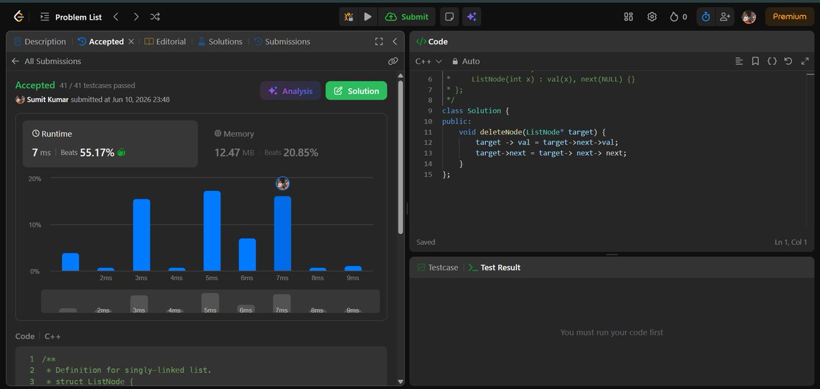This screenshot has height=389, width=820.
Task: Click the chart range slider strip
Action: (210, 302)
